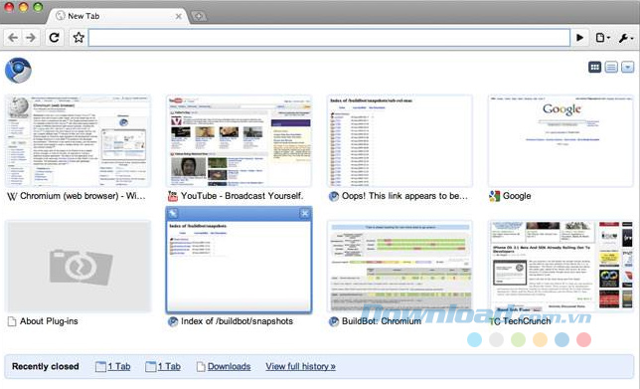Switch to list view
640x389 pixels.
click(x=611, y=67)
